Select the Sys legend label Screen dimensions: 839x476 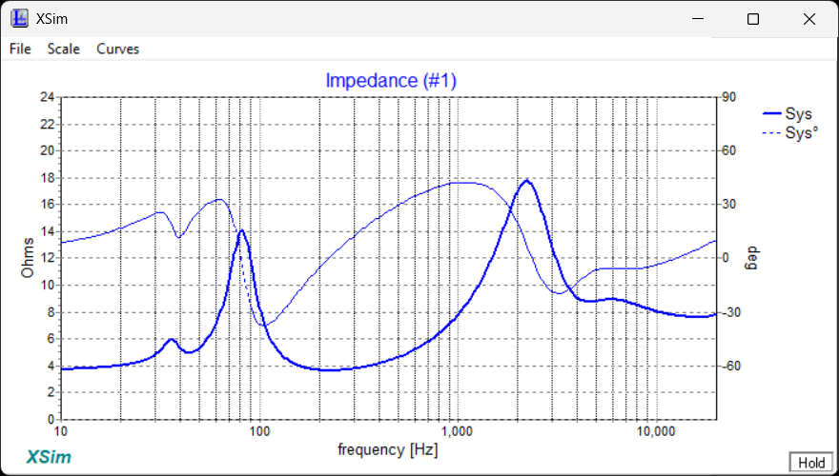[798, 114]
